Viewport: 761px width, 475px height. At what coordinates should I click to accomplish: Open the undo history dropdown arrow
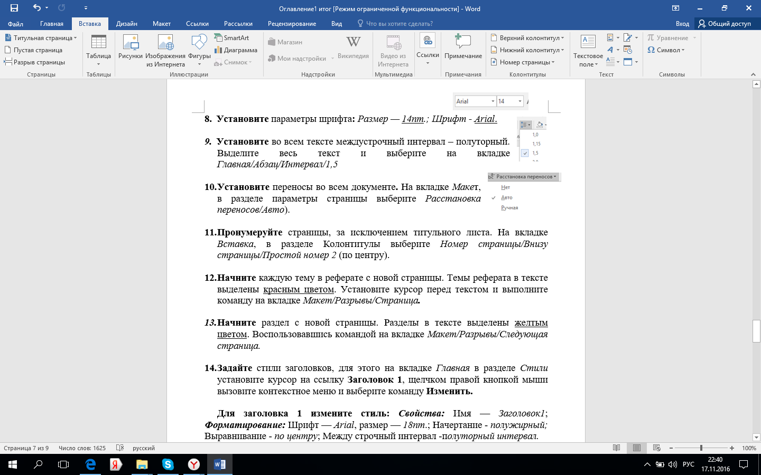coord(47,8)
